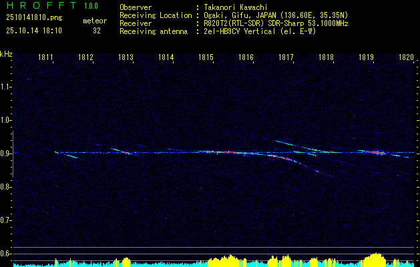Click the 1819 time marker

coord(366,57)
